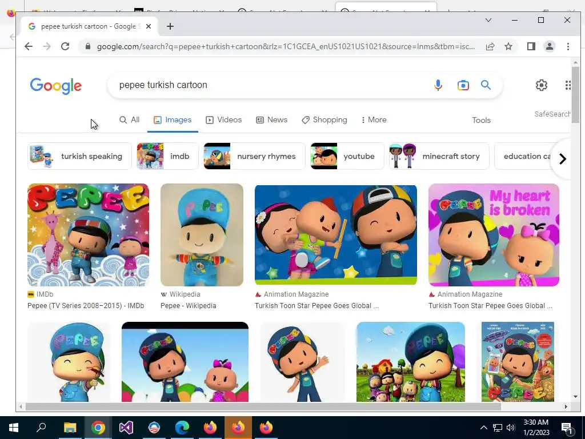Close the pepee turkish cartoon tab
585x439 pixels.
(x=149, y=26)
